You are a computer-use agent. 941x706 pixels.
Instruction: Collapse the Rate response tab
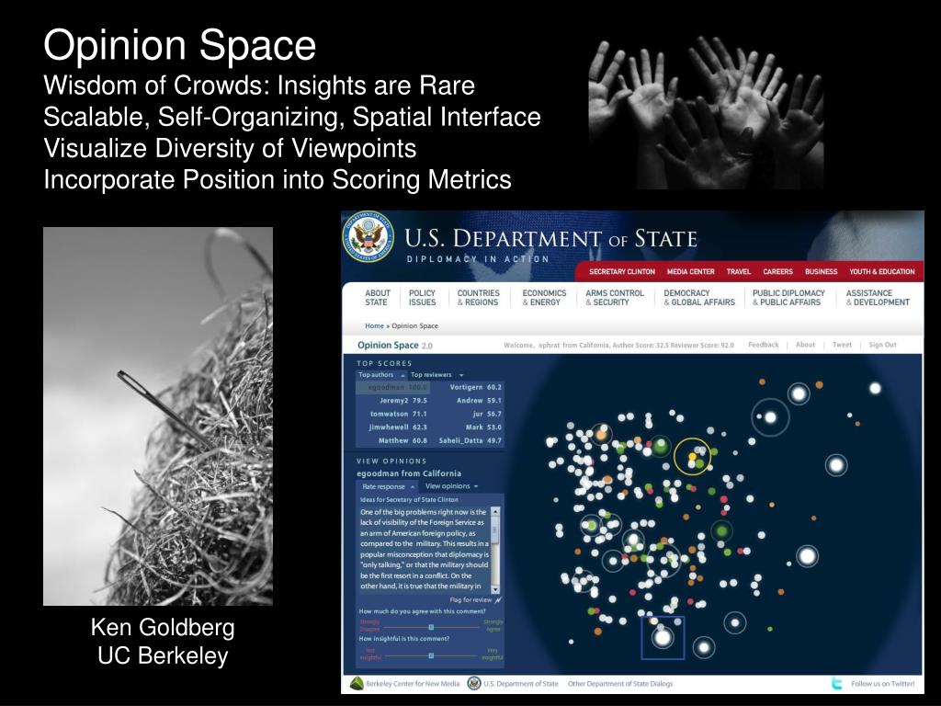(x=389, y=486)
